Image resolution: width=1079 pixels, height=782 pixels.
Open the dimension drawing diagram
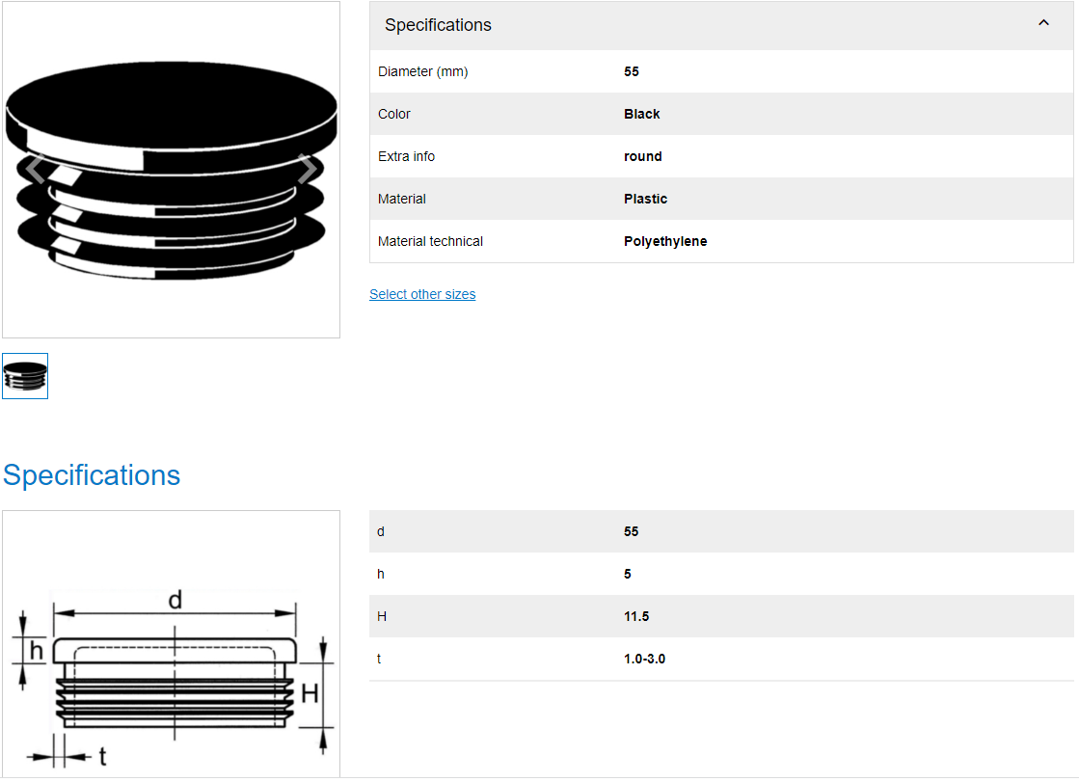click(x=171, y=645)
